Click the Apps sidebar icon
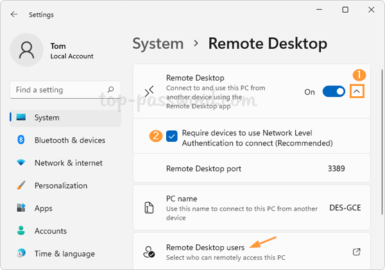385x270 pixels. click(x=21, y=208)
